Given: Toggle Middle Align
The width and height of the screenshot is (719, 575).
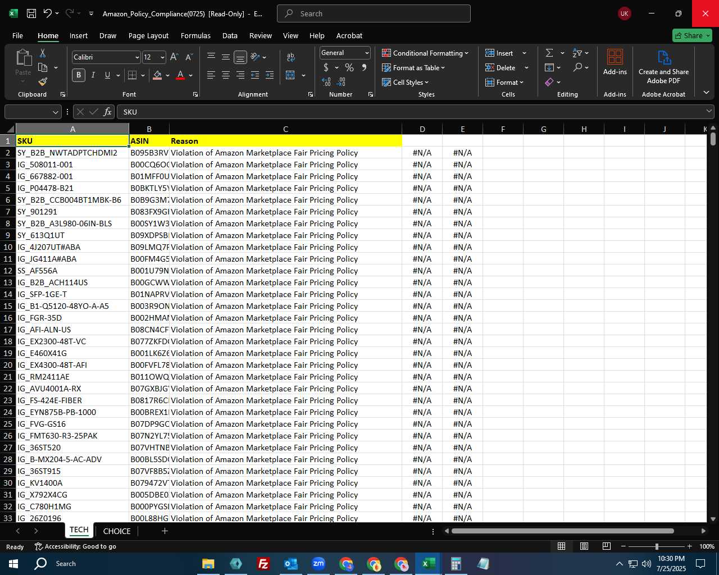Looking at the screenshot, I should click(x=226, y=57).
